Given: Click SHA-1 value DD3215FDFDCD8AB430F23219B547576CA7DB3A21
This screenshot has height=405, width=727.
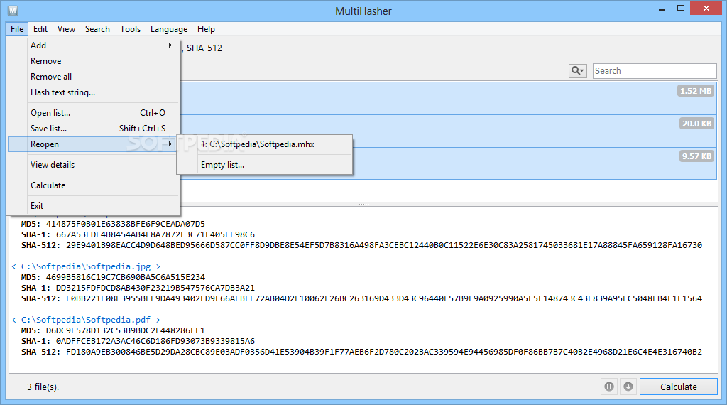Looking at the screenshot, I should click(x=155, y=288).
